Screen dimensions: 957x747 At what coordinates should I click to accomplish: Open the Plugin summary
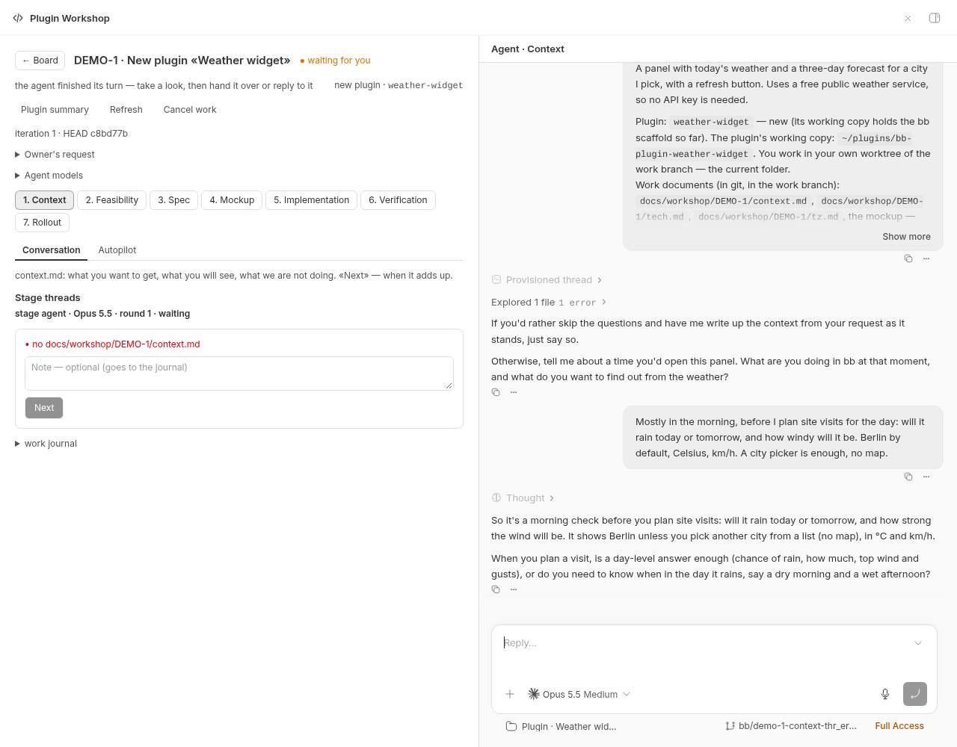(x=55, y=110)
